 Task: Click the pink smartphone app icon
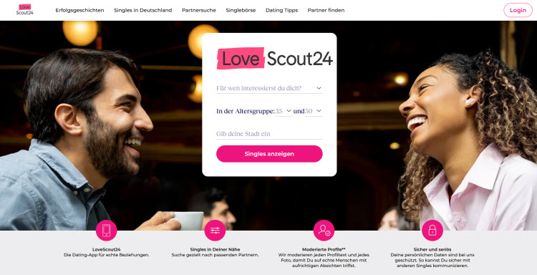(107, 231)
